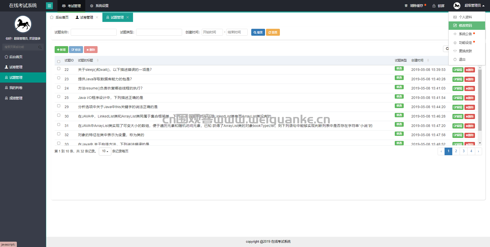Switch to the 后台首页 tab

point(59,17)
